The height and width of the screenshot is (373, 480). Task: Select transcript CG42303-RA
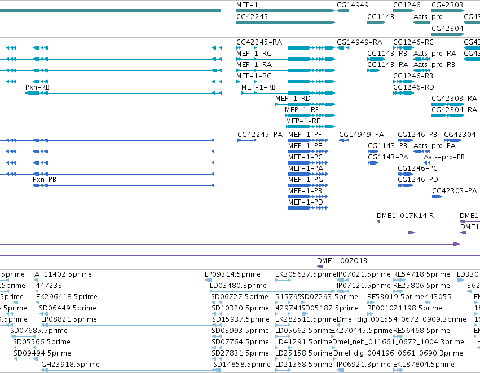pos(448,104)
